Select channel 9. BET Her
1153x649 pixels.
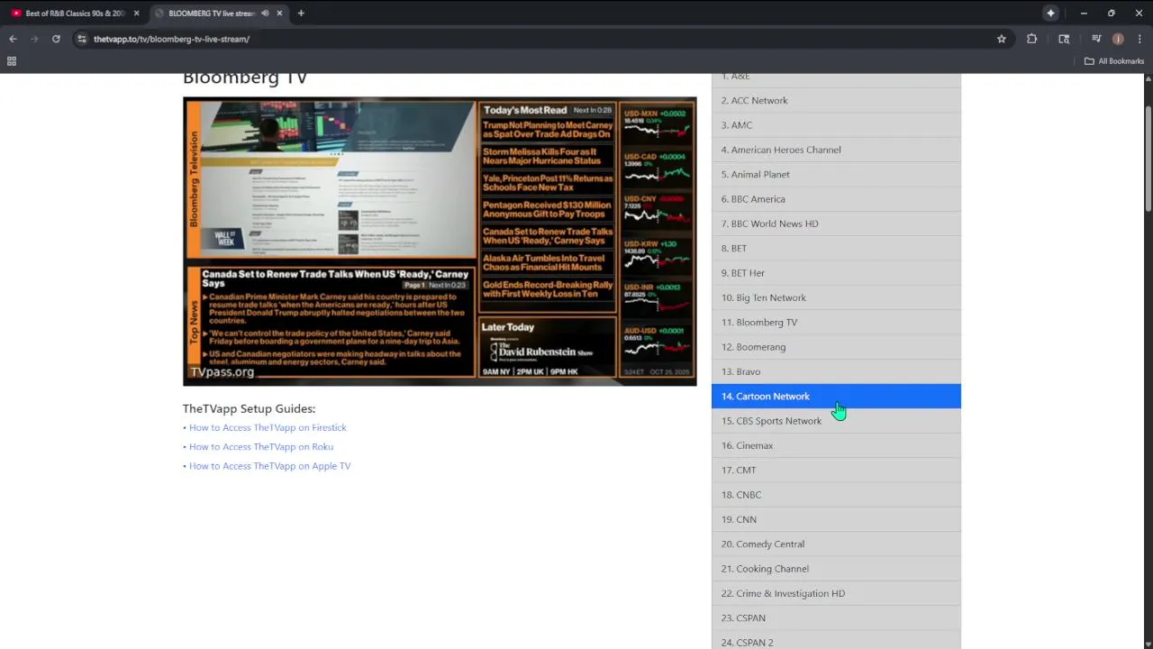tap(836, 273)
